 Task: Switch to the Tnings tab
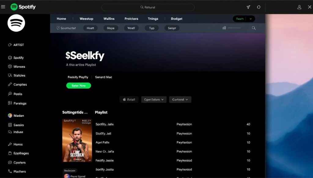click(x=153, y=19)
